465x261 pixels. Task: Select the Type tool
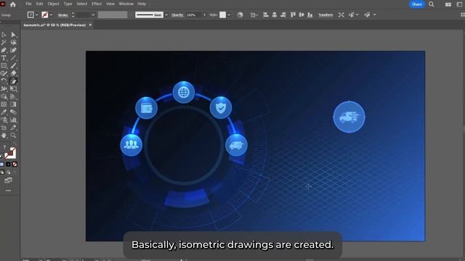coord(4,58)
